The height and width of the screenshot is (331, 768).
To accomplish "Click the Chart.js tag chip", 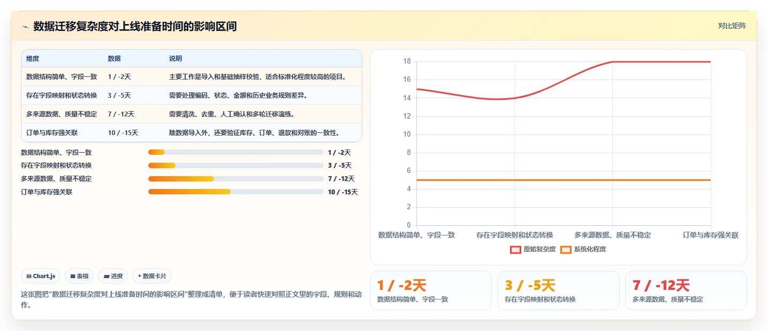I will (41, 276).
